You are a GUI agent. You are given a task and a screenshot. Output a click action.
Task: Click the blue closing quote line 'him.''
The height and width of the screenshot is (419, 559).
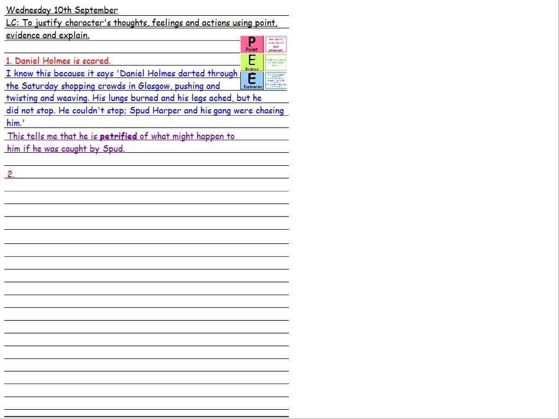tap(15, 123)
